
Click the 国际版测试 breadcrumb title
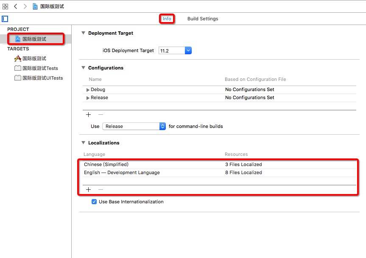52,6
